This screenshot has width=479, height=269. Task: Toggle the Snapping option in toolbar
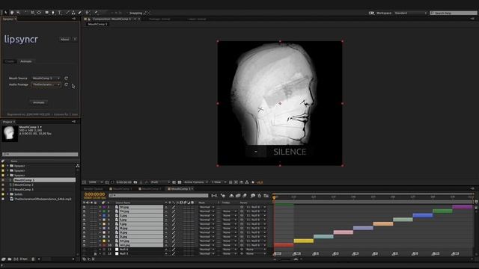pos(136,13)
